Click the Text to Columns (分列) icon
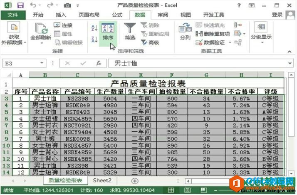This screenshot has height=195, width=297. [x=185, y=31]
